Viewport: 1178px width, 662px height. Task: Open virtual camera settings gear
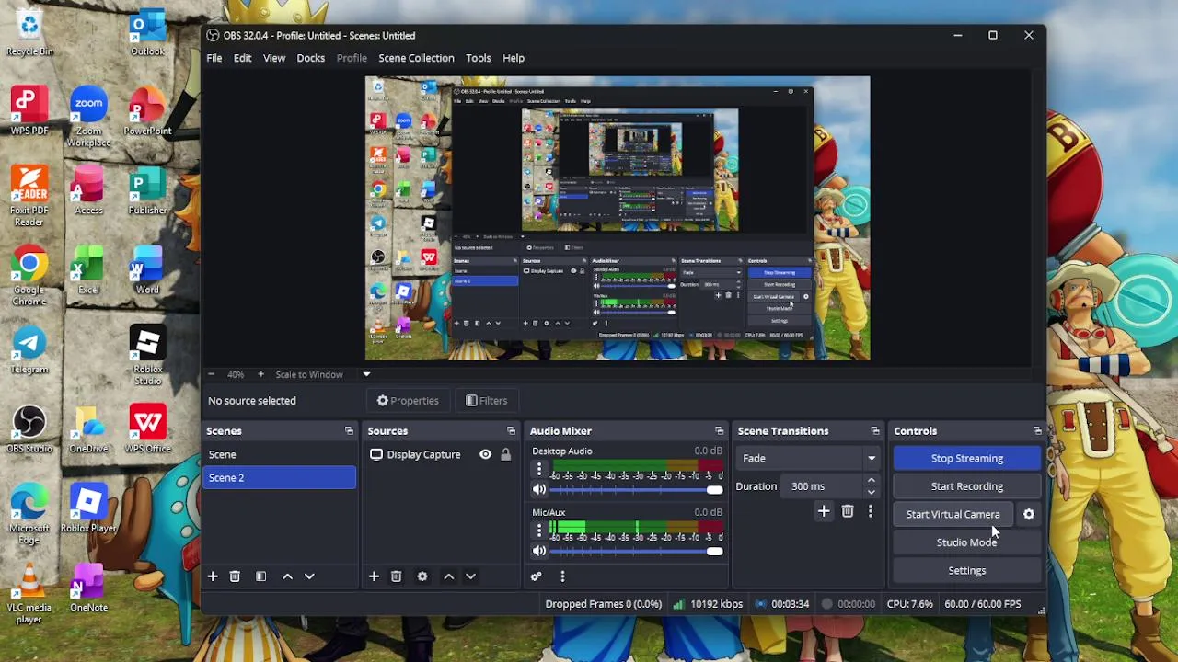click(1029, 515)
